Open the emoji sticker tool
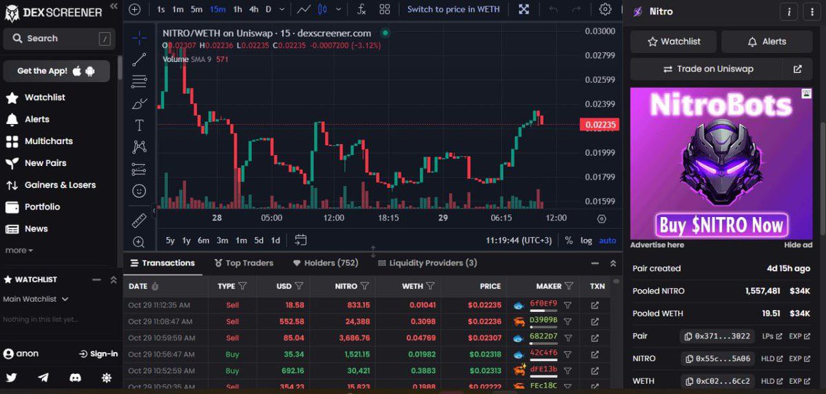 [139, 191]
